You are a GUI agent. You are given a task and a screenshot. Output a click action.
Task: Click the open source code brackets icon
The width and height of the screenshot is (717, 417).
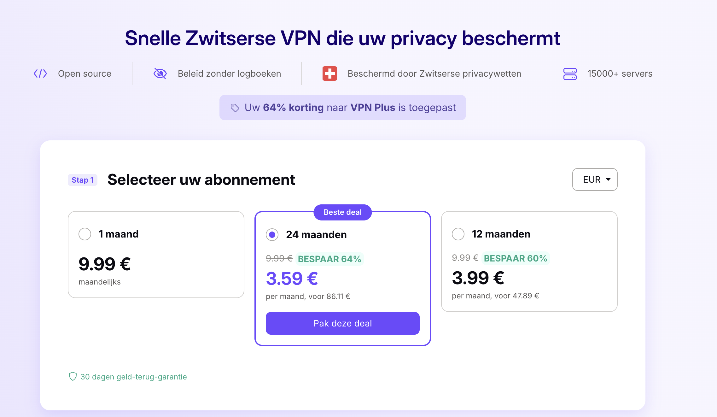40,73
